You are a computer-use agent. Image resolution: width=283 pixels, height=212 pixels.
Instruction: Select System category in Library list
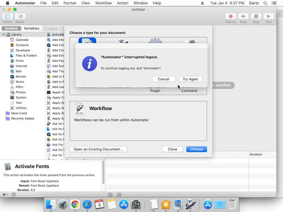point(21,97)
